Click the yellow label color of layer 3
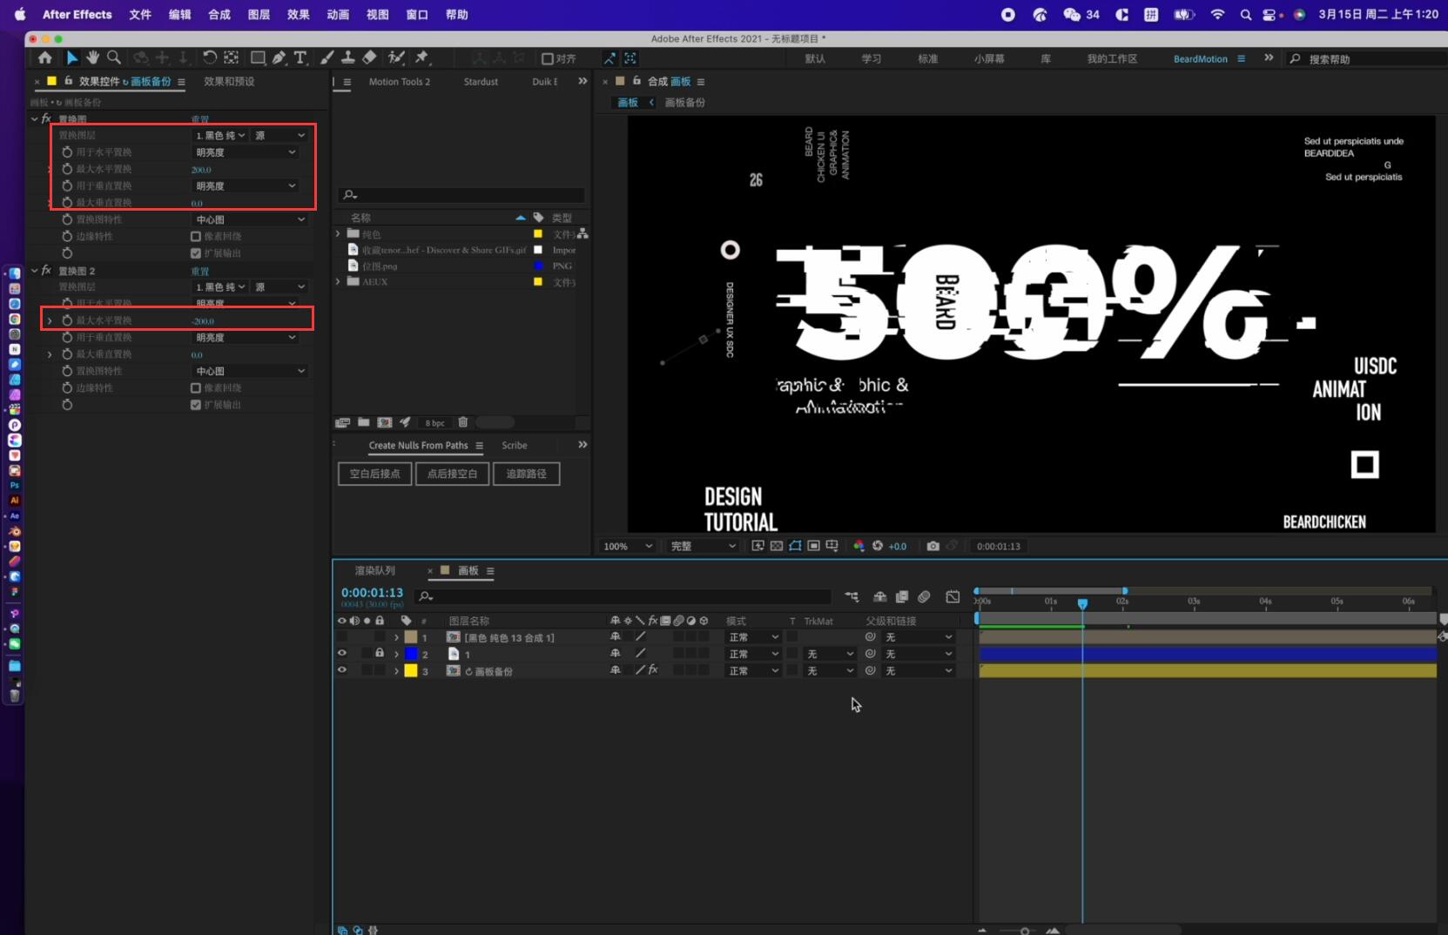Viewport: 1448px width, 935px height. pos(411,670)
